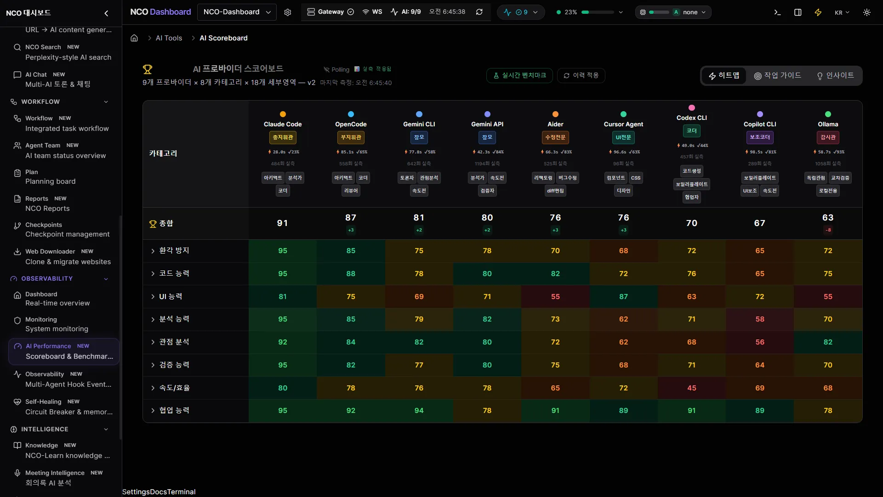Viewport: 883px width, 497px height.
Task: Open the terminal prompt icon in header
Action: click(x=777, y=12)
